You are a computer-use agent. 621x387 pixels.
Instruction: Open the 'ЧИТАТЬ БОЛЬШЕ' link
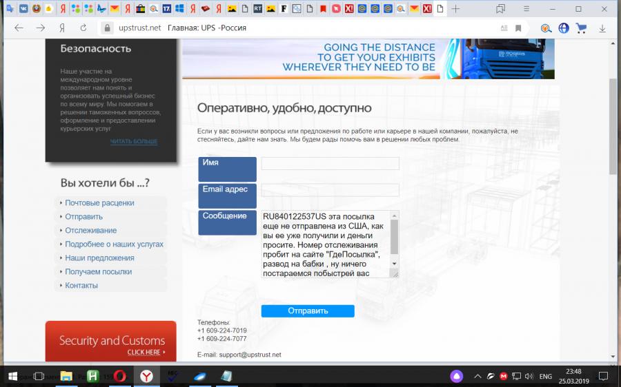click(x=134, y=142)
